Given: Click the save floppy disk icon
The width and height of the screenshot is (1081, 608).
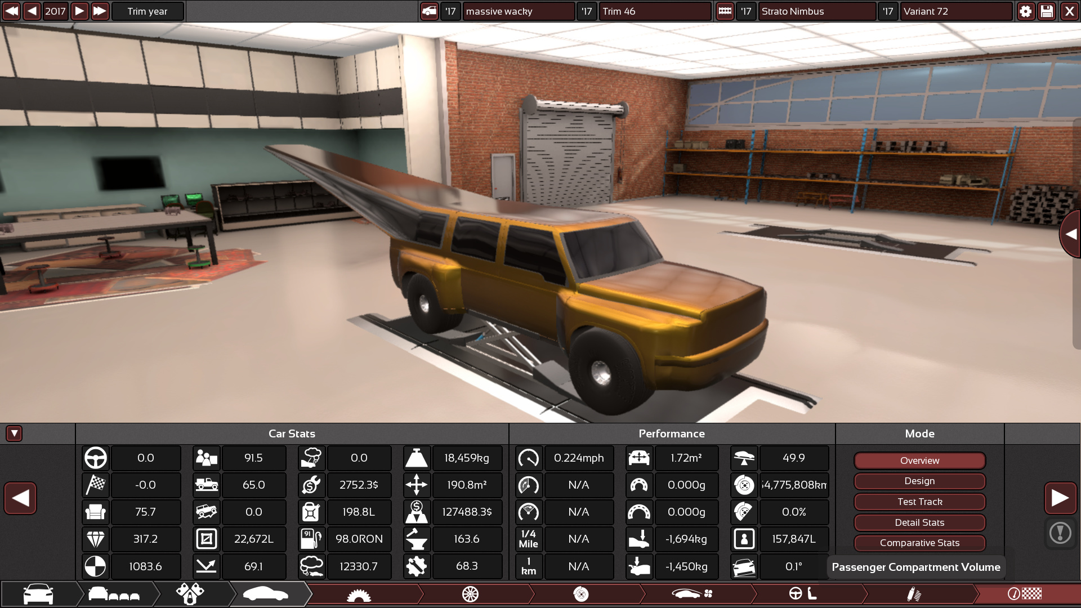Looking at the screenshot, I should point(1047,11).
